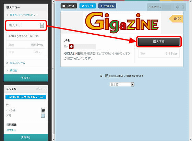Click 追加する background image link
Screen dimensions: 192x141
[11, 130]
